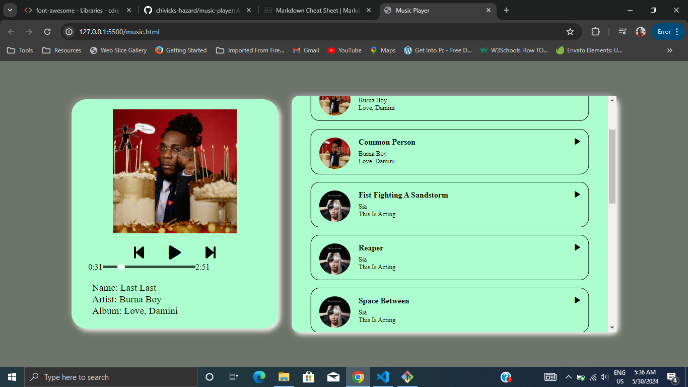688x387 pixels.
Task: Skip to the next track
Action: [x=211, y=252]
